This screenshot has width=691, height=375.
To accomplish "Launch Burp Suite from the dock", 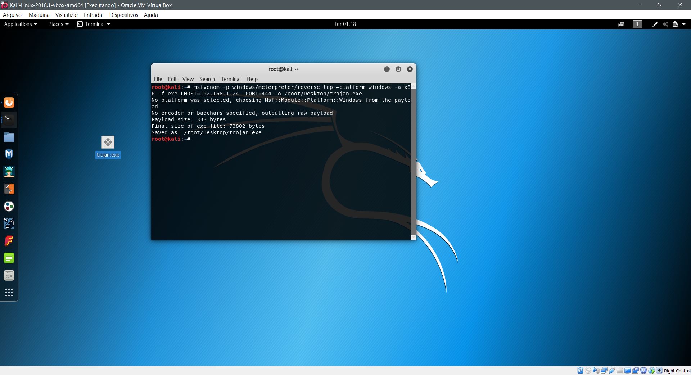I will (x=9, y=189).
